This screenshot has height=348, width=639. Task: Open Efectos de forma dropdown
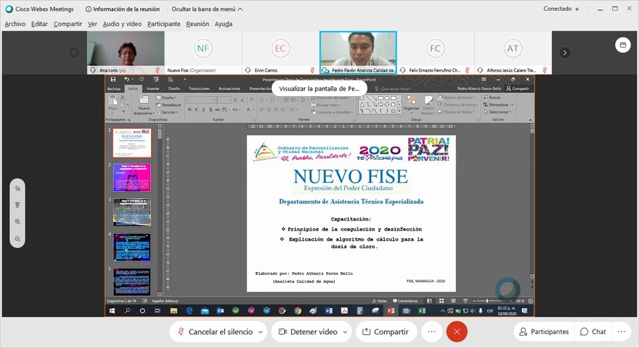[457, 112]
